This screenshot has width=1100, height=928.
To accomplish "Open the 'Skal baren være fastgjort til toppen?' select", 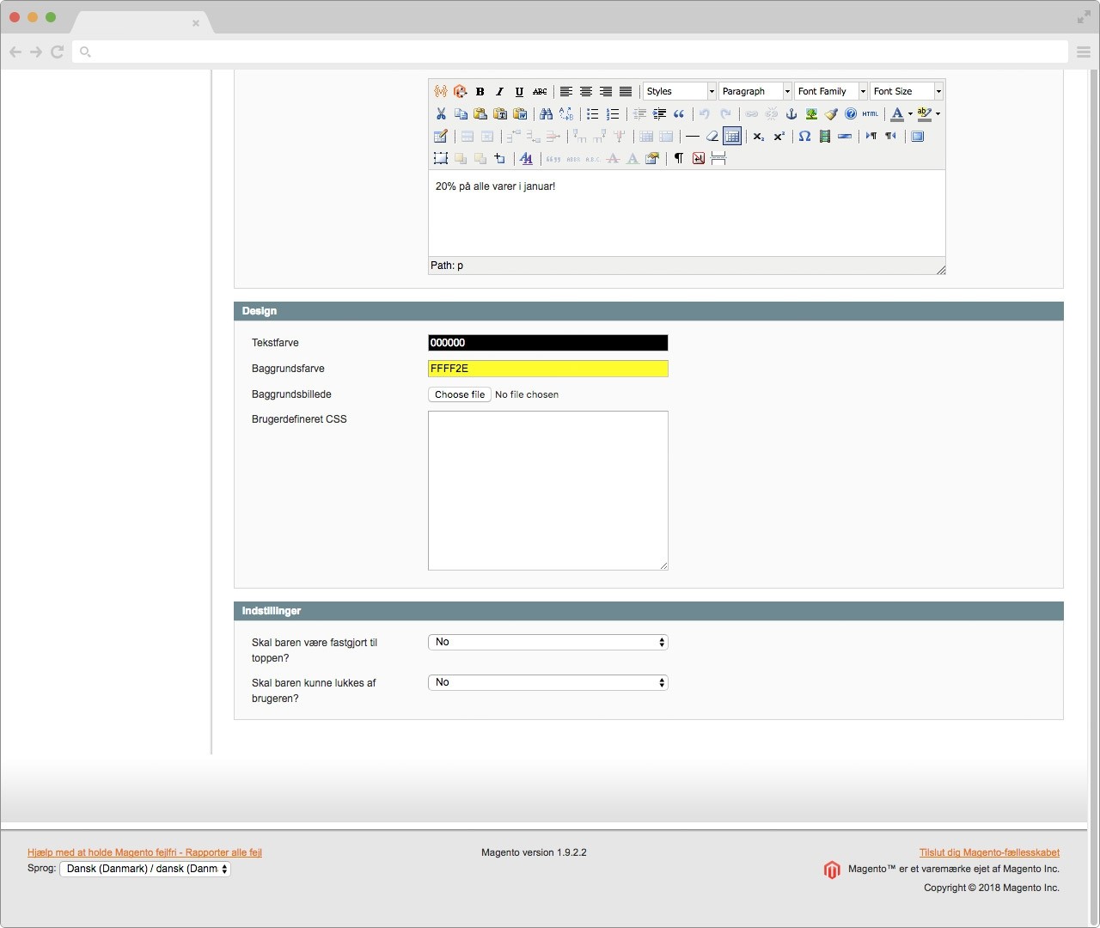I will pyautogui.click(x=547, y=642).
